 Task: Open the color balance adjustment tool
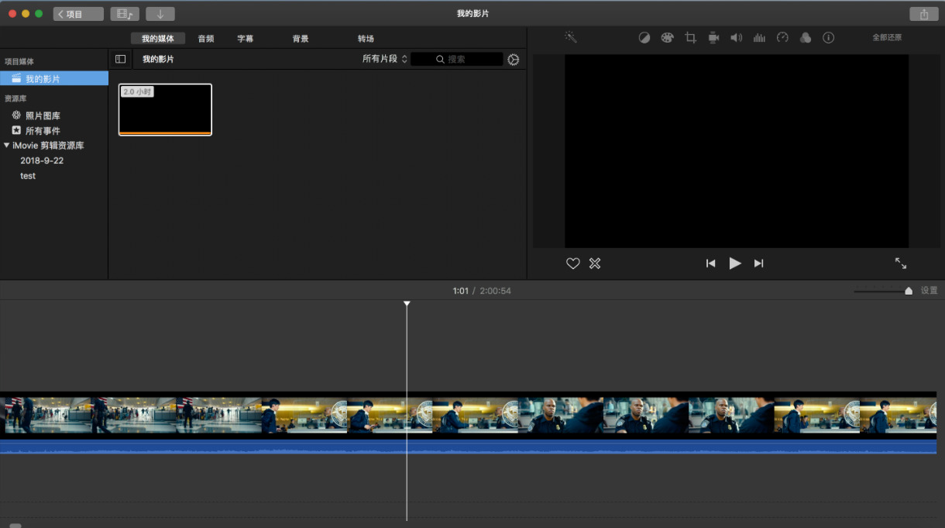tap(644, 37)
